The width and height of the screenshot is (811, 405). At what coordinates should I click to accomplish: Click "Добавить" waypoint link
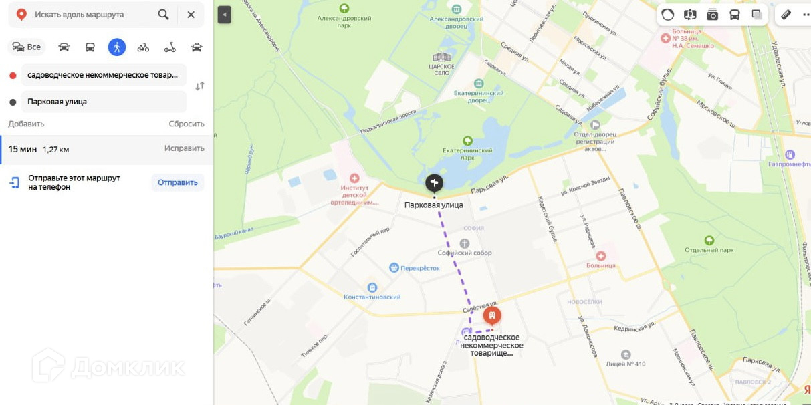tap(26, 124)
